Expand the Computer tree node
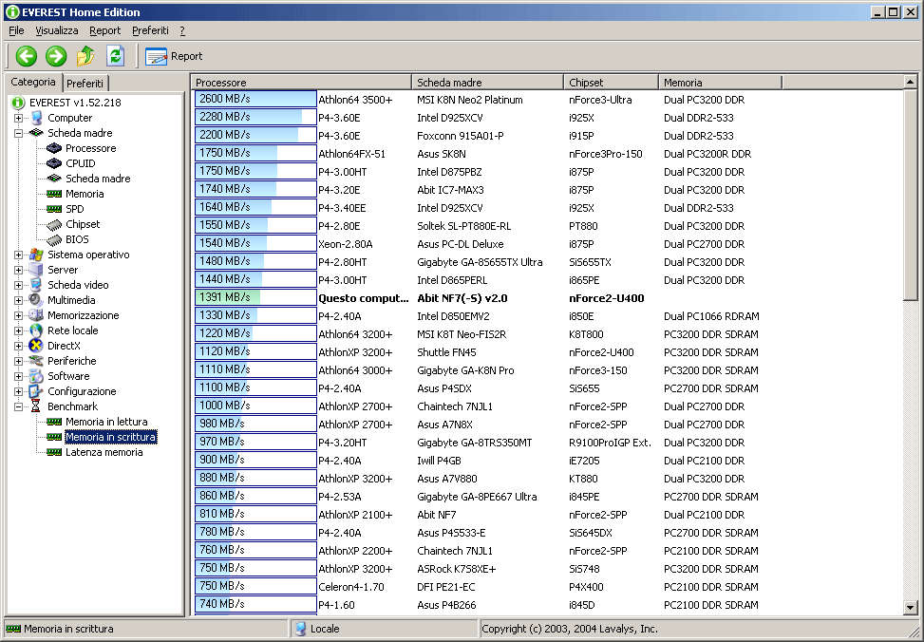This screenshot has height=642, width=924. (18, 118)
